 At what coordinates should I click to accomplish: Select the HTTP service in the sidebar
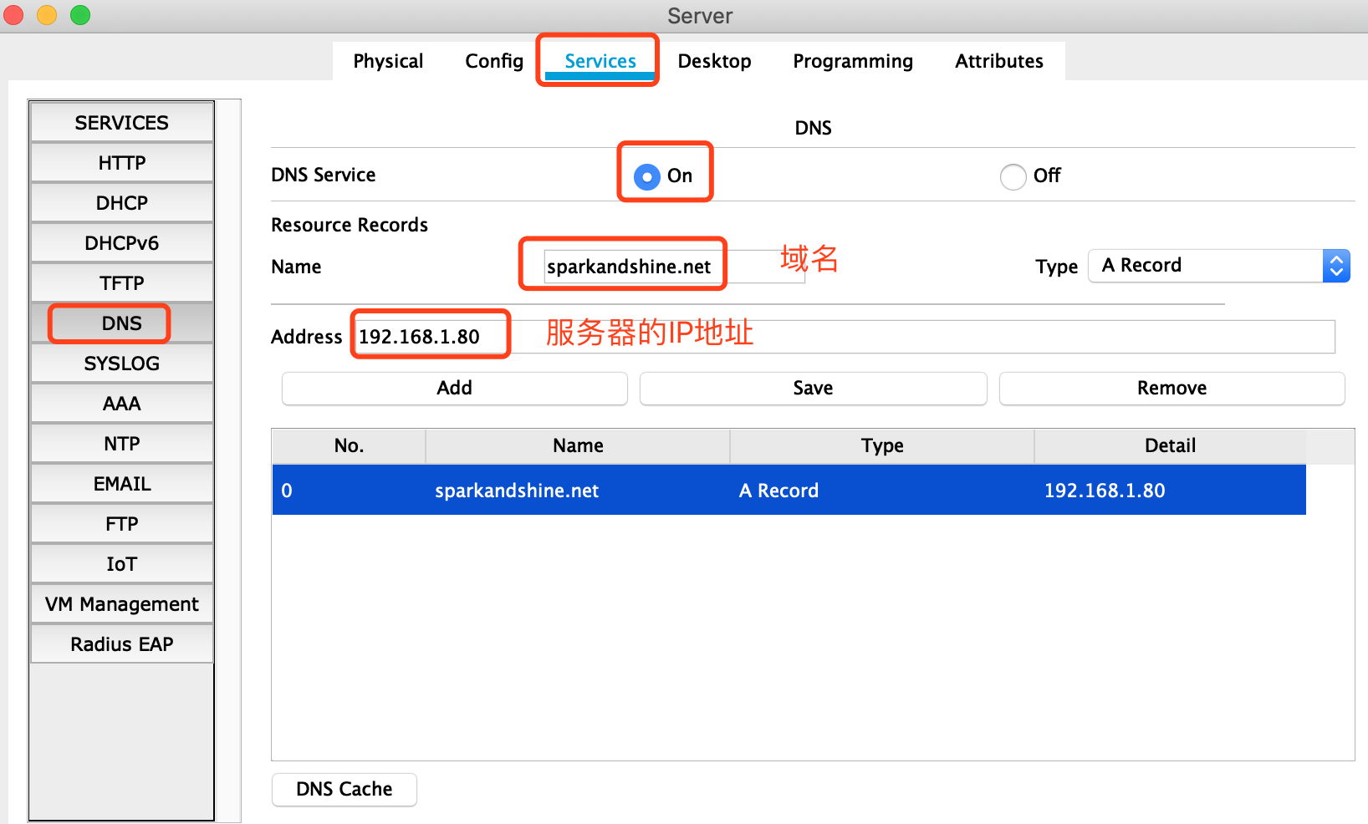(x=121, y=162)
